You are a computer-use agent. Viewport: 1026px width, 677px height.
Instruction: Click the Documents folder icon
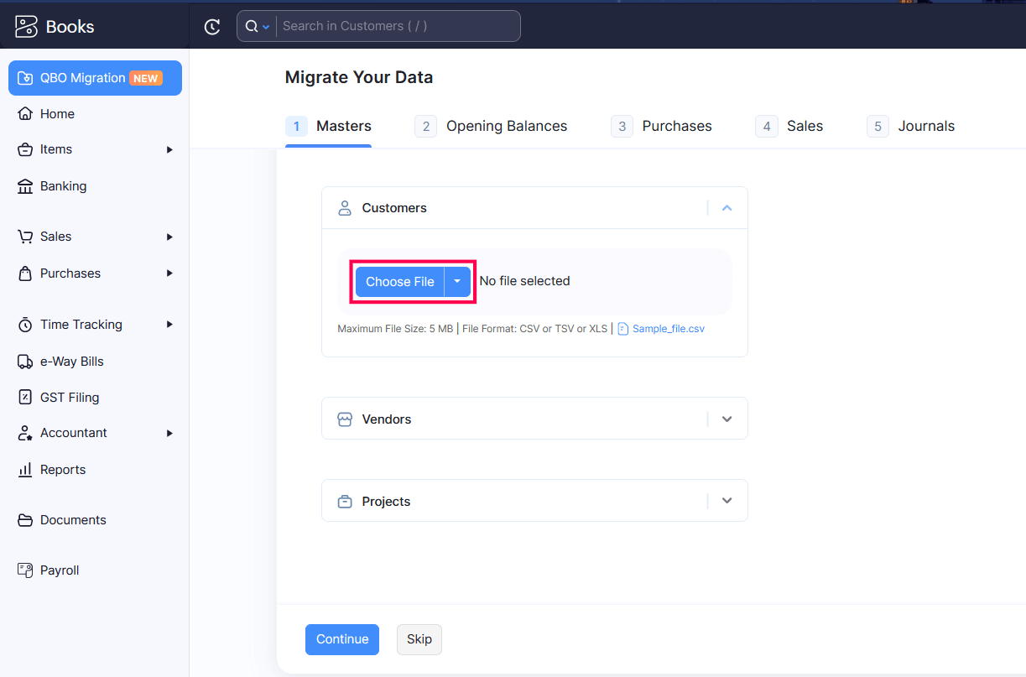click(x=25, y=520)
